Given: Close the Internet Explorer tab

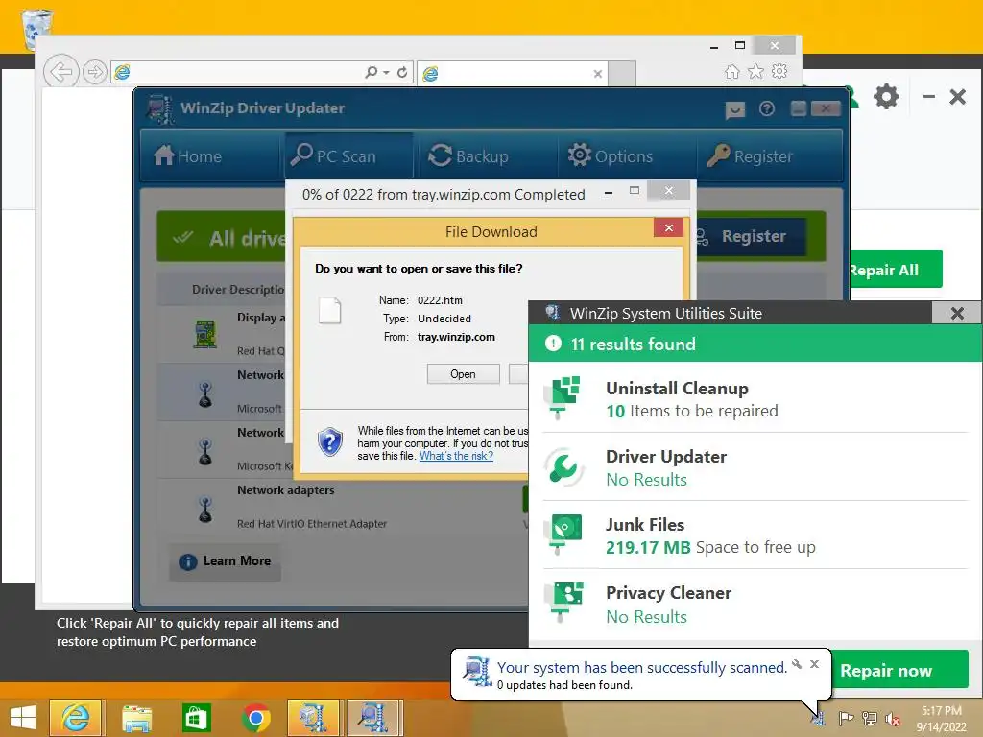Looking at the screenshot, I should [x=597, y=74].
